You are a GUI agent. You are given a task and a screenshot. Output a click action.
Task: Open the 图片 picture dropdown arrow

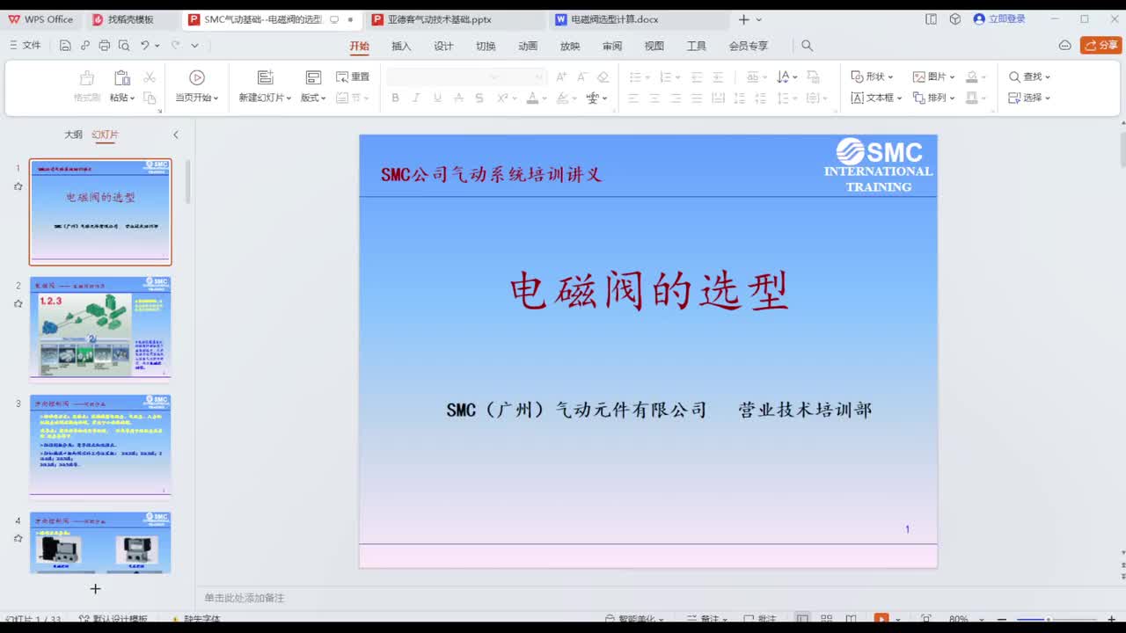952,77
